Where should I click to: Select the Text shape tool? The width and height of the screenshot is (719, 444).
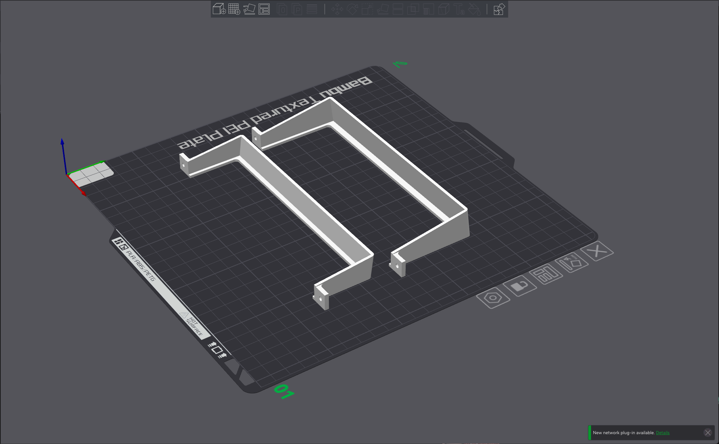(x=459, y=9)
